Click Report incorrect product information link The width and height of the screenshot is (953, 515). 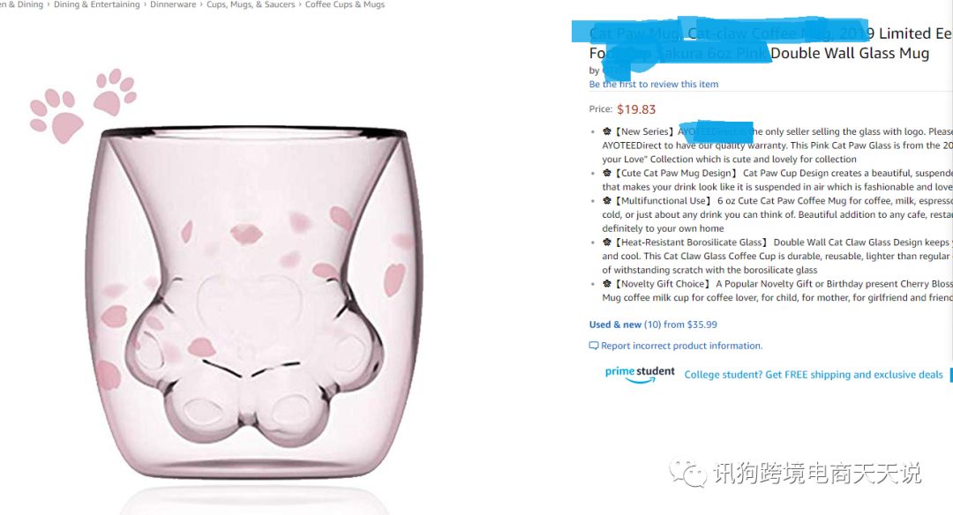point(681,346)
